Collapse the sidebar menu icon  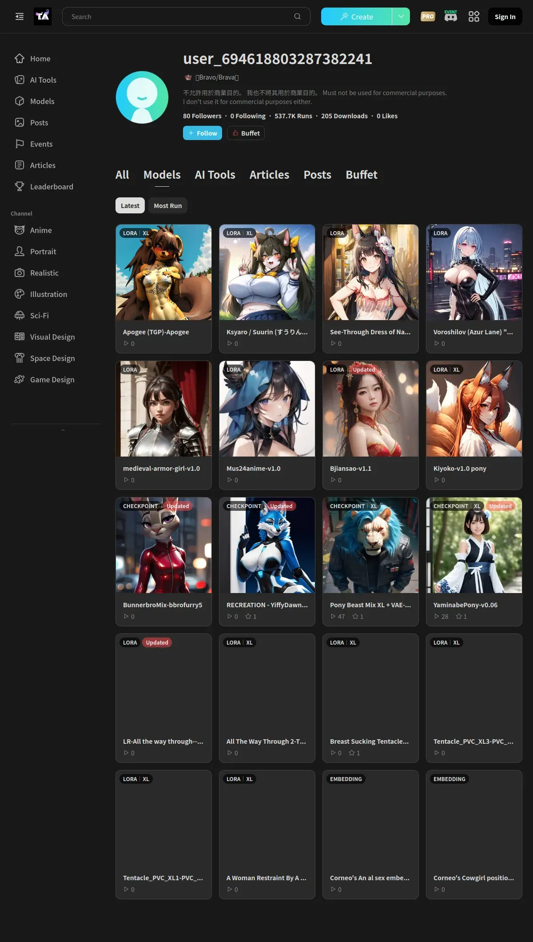point(20,16)
